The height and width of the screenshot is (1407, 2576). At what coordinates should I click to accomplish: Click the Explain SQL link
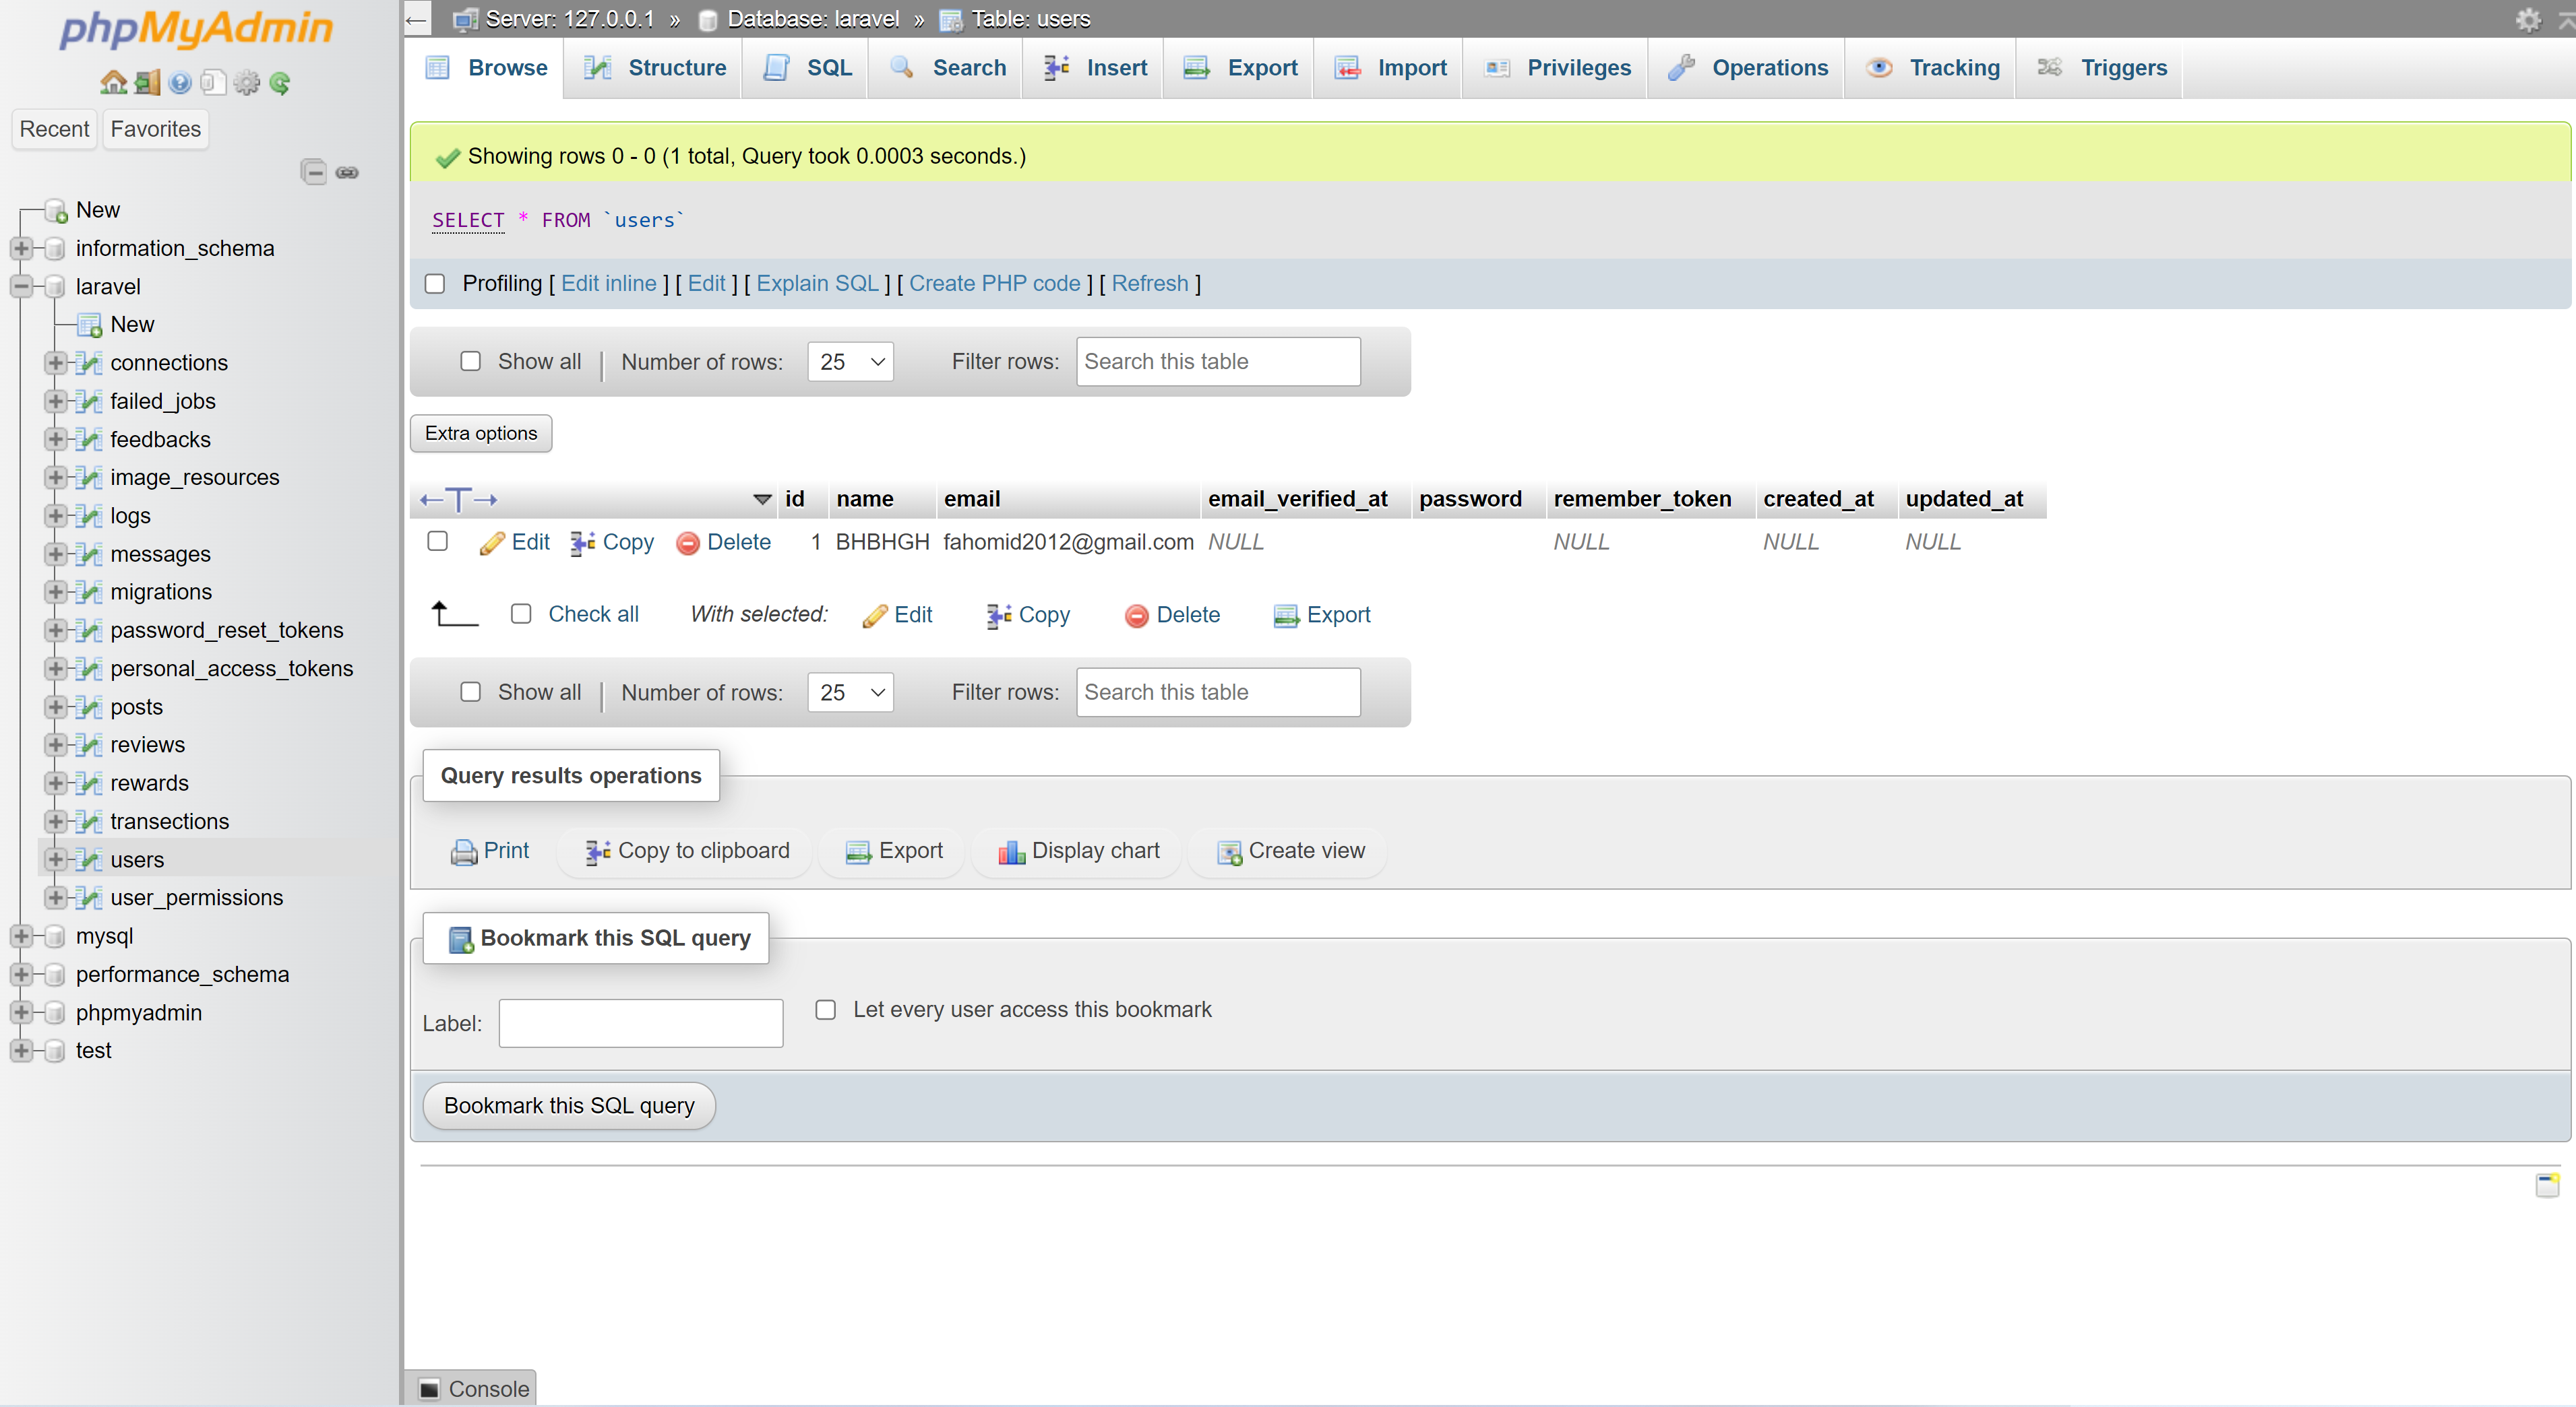pos(817,284)
